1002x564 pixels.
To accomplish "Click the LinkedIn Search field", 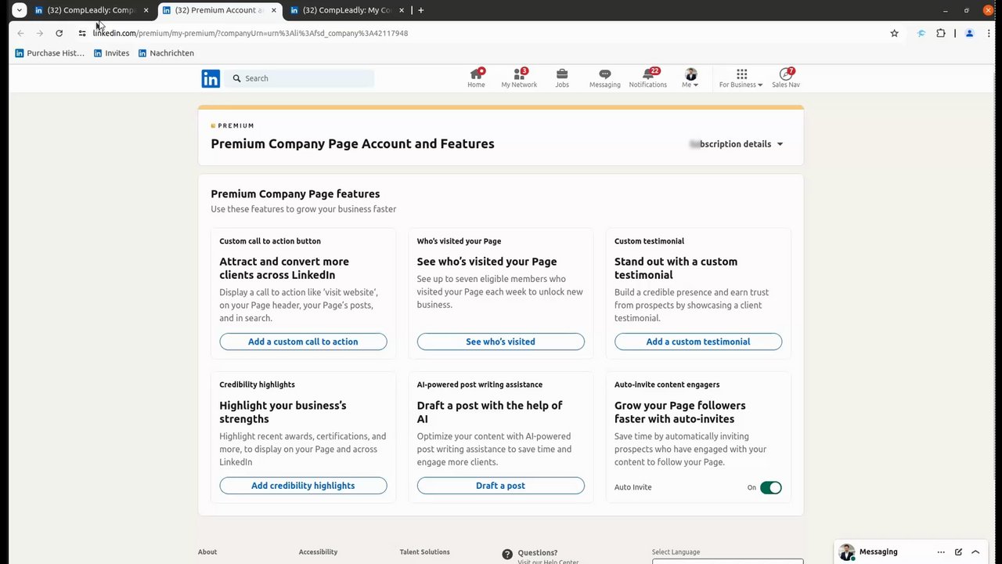I will pyautogui.click(x=305, y=78).
